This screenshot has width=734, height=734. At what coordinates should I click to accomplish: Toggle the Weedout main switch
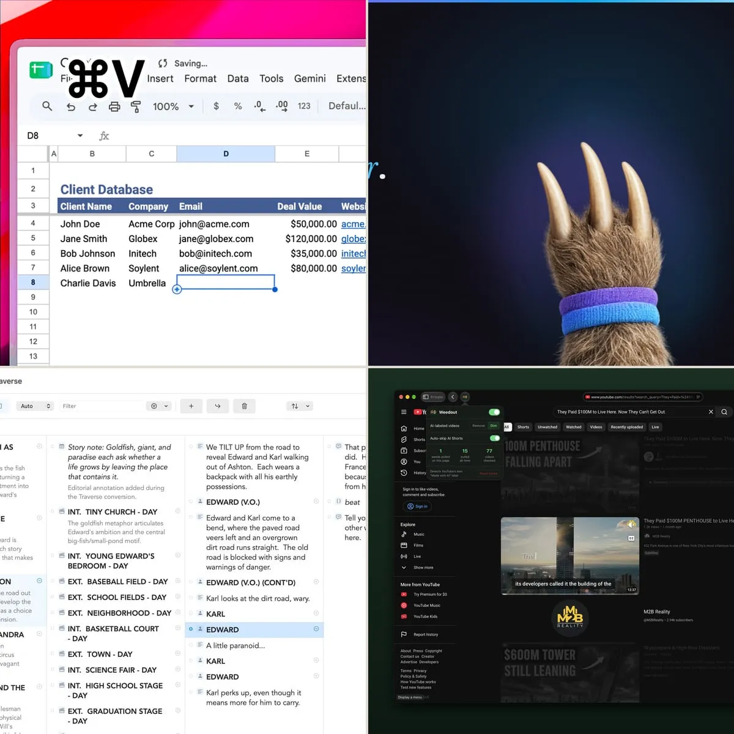coord(494,412)
